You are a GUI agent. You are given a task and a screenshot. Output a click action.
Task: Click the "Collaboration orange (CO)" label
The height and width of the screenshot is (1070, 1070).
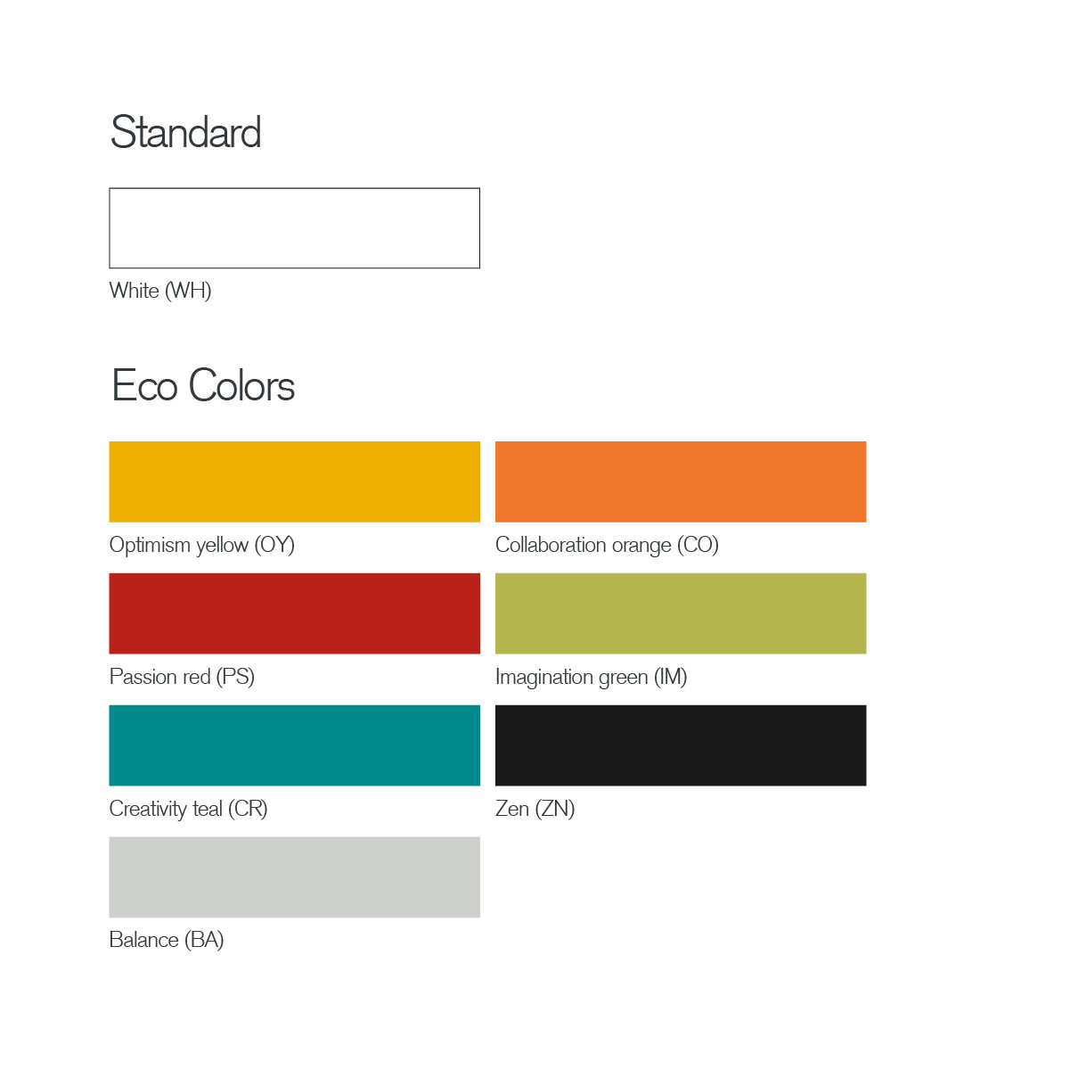(x=607, y=545)
